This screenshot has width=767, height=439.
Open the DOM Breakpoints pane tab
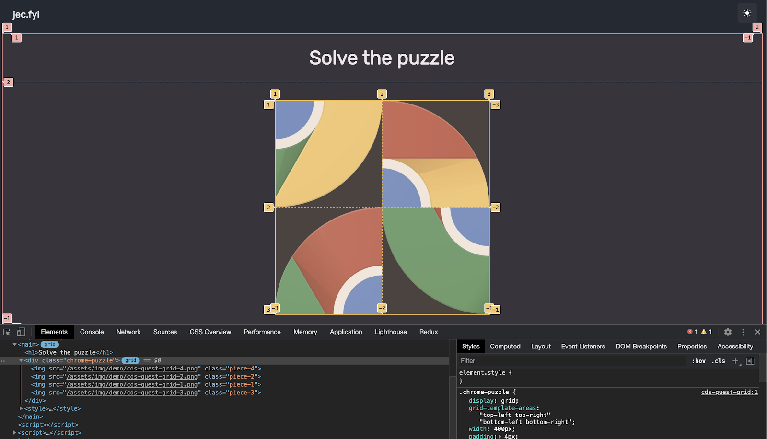(x=641, y=346)
